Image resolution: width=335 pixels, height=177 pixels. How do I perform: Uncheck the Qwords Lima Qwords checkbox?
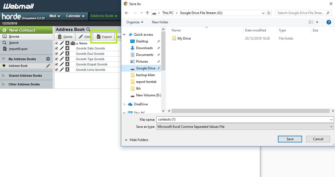coord(57,70)
